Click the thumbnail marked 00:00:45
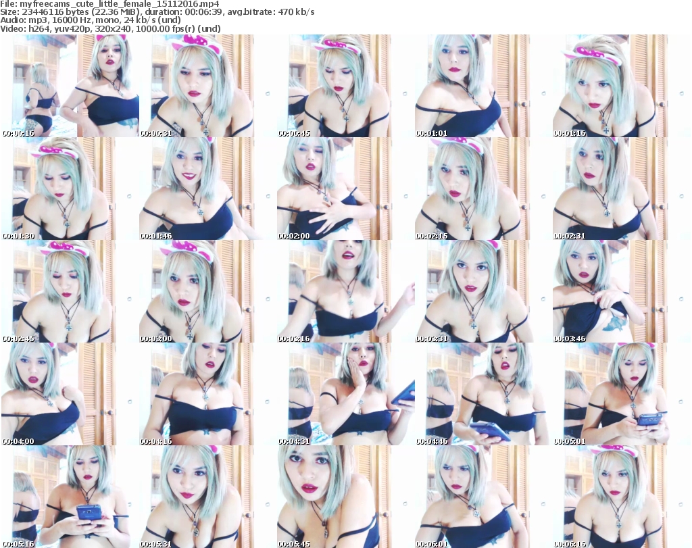692x548 pixels. (345, 86)
